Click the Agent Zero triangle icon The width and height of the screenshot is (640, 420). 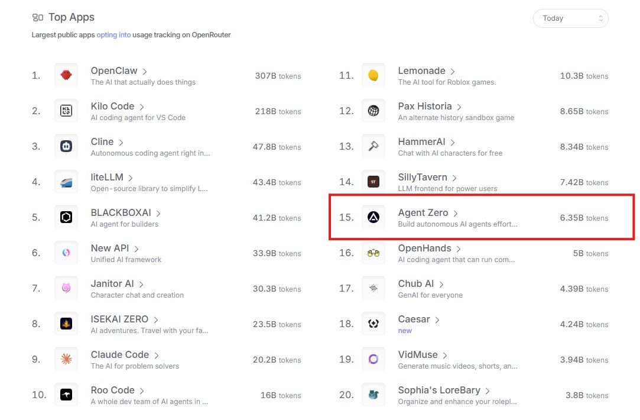click(x=373, y=217)
